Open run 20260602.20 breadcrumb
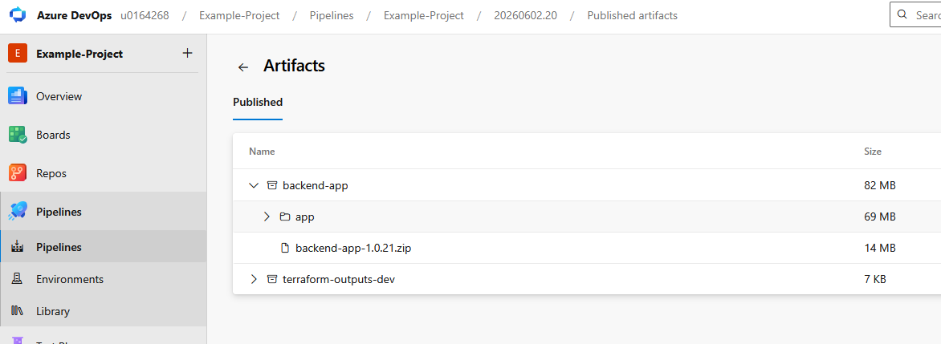 pyautogui.click(x=525, y=15)
